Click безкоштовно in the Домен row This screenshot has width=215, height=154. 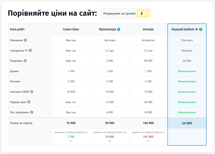pyautogui.click(x=187, y=71)
